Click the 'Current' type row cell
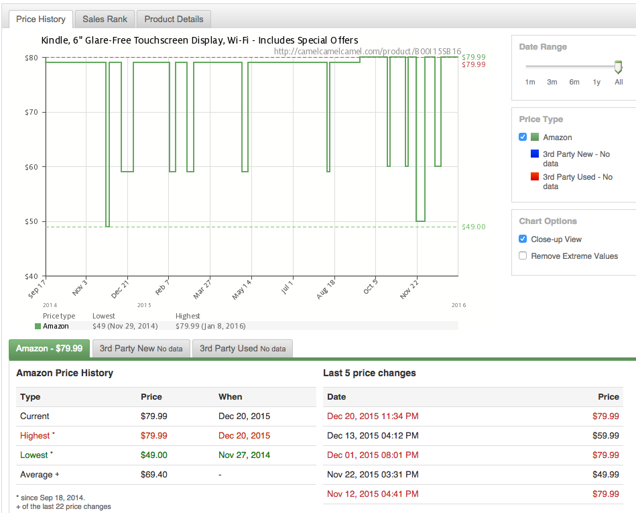 (x=34, y=416)
